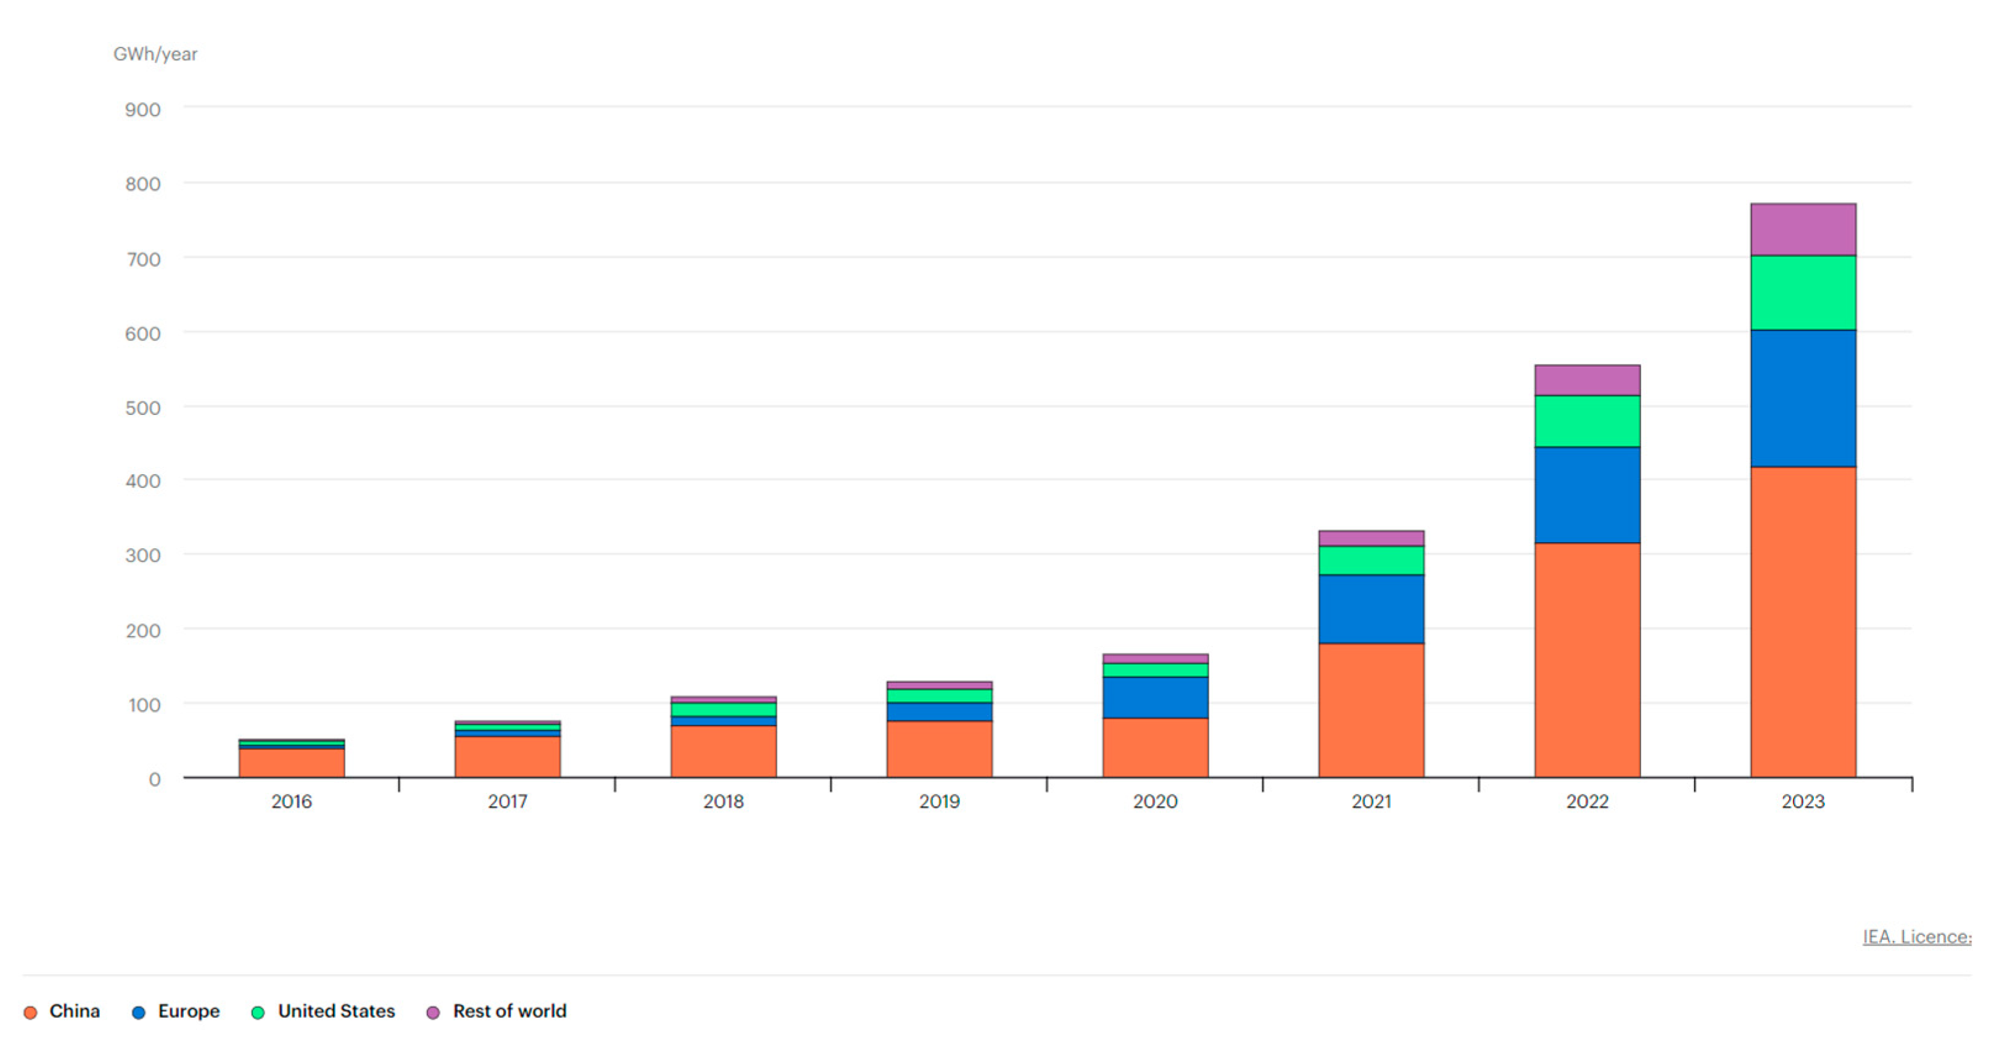
Task: Click the purple Rest of world legend dot
Action: coord(433,1012)
